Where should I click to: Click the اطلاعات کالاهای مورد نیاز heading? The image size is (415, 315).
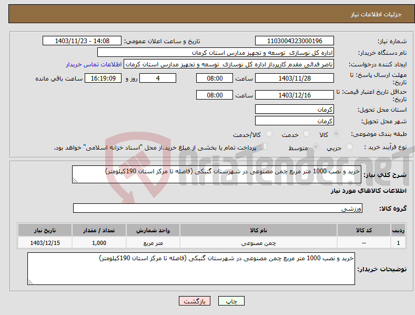tap(368, 191)
